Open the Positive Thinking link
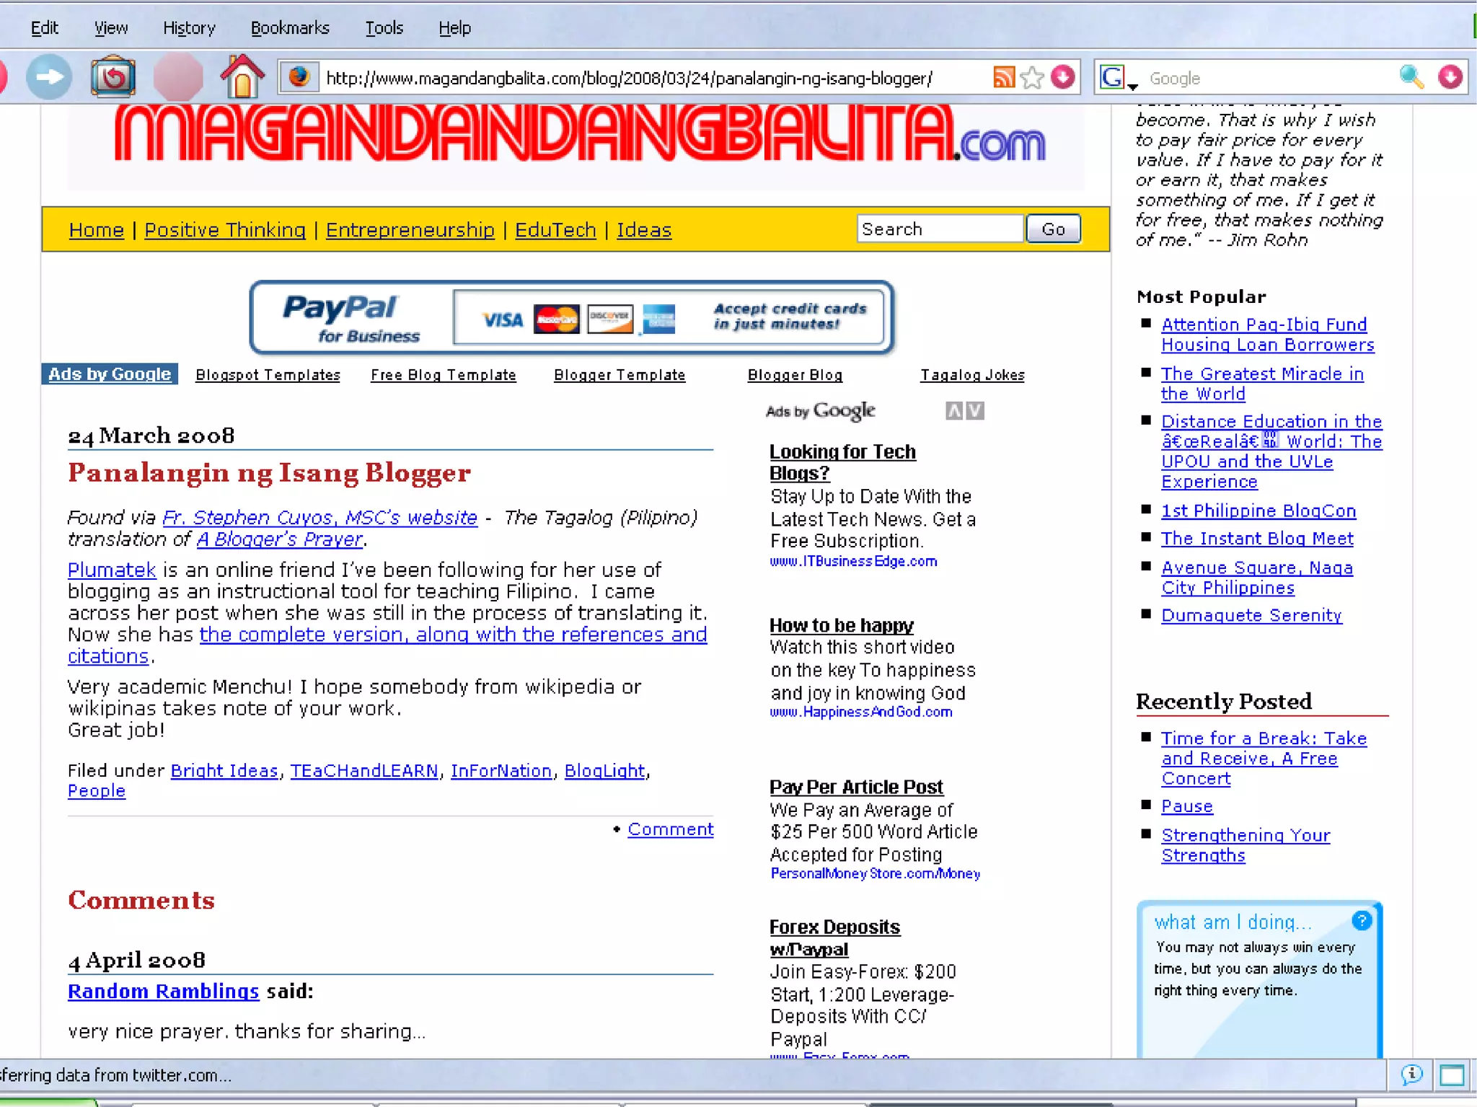The height and width of the screenshot is (1107, 1477). 225,230
